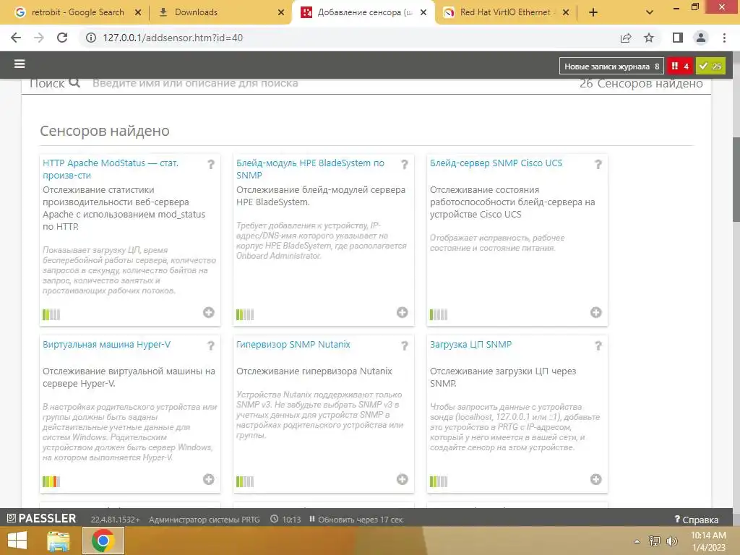Open the Справка help link

pyautogui.click(x=697, y=519)
